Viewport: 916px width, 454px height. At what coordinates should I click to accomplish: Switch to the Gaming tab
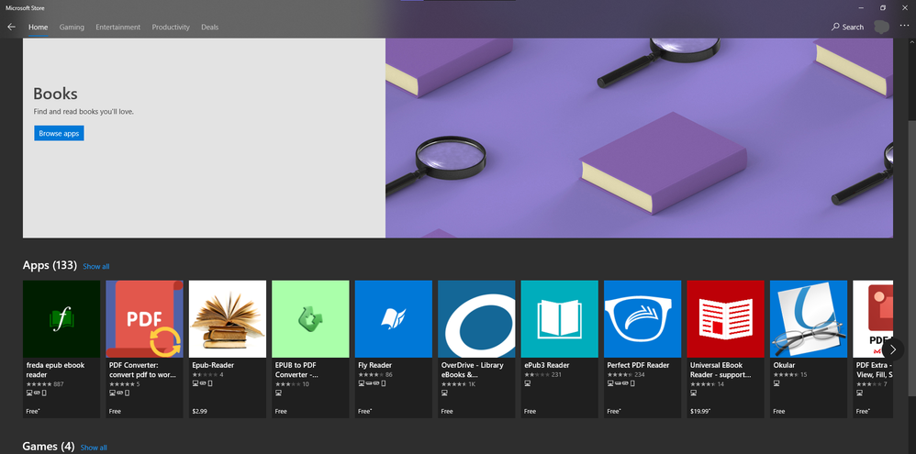72,27
